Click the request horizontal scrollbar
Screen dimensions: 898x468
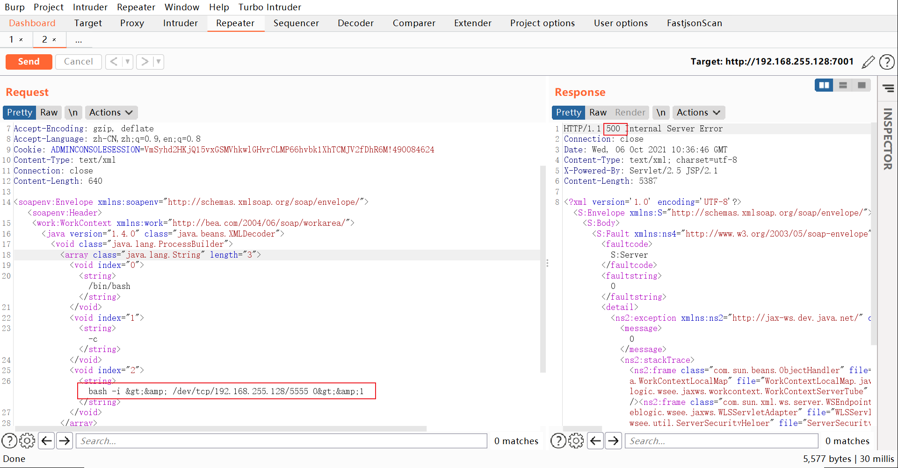point(221,428)
